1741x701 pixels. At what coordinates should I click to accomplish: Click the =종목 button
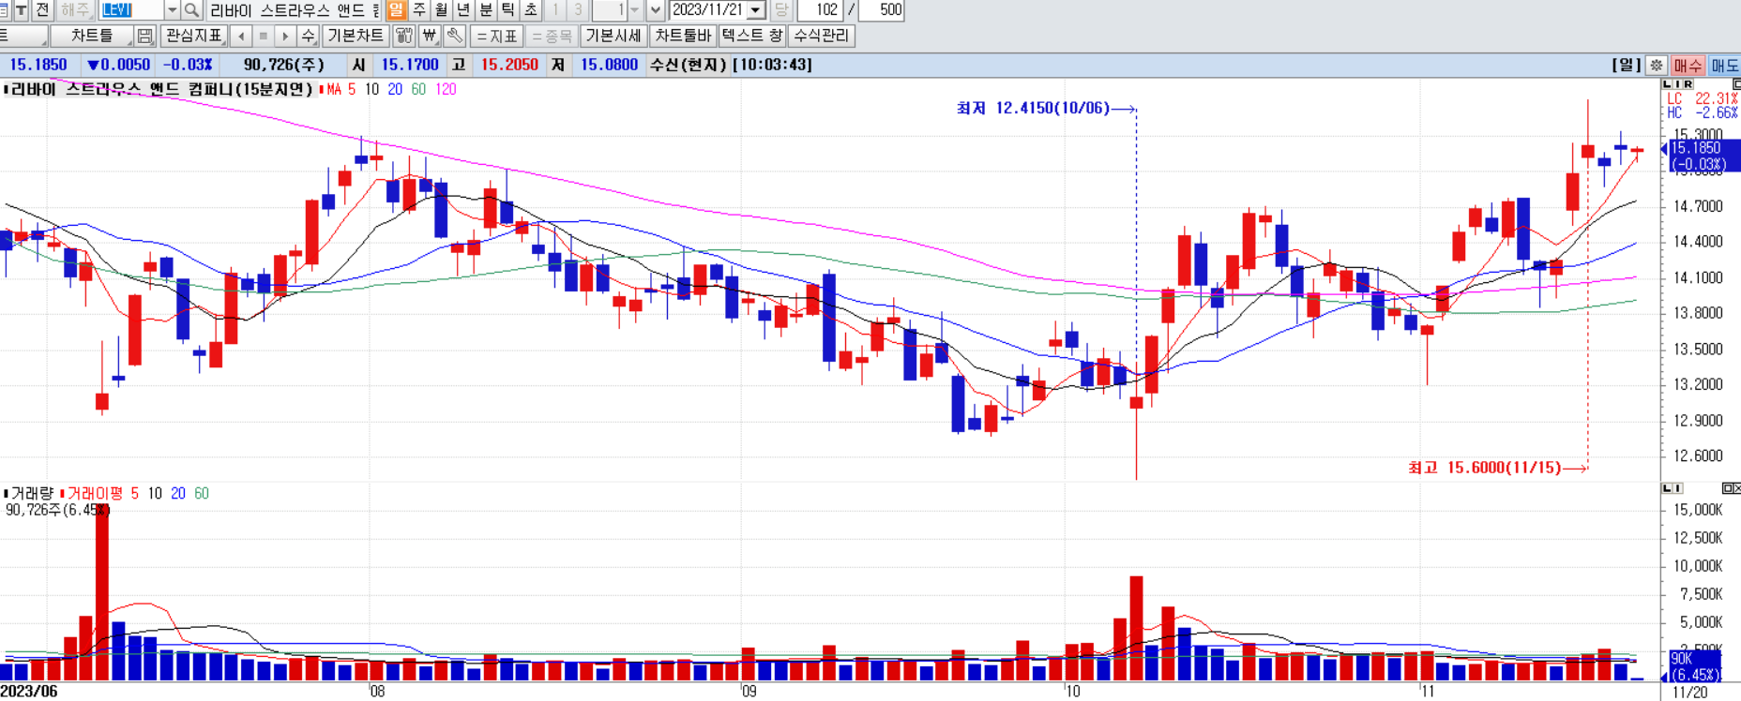552,36
